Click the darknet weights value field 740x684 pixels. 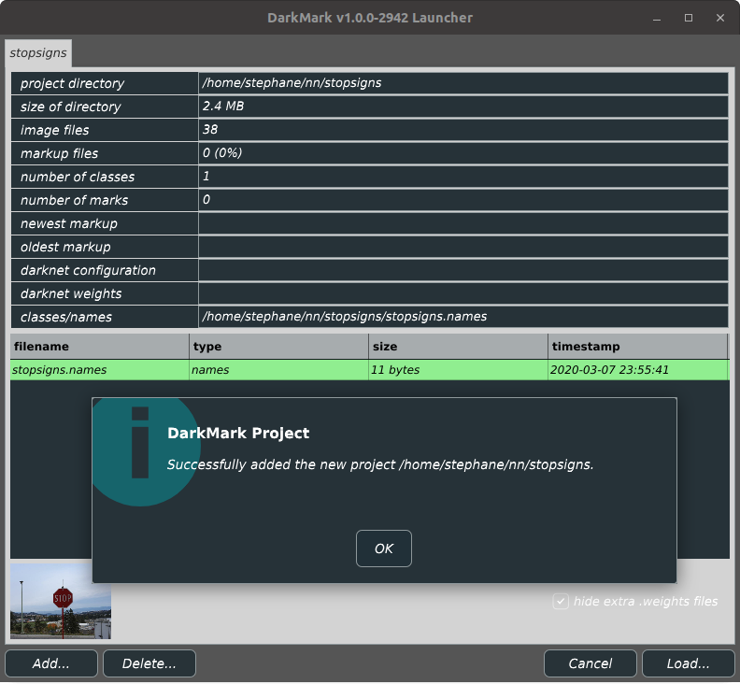462,293
